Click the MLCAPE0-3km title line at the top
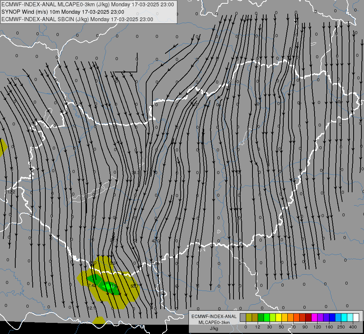 click(x=87, y=4)
